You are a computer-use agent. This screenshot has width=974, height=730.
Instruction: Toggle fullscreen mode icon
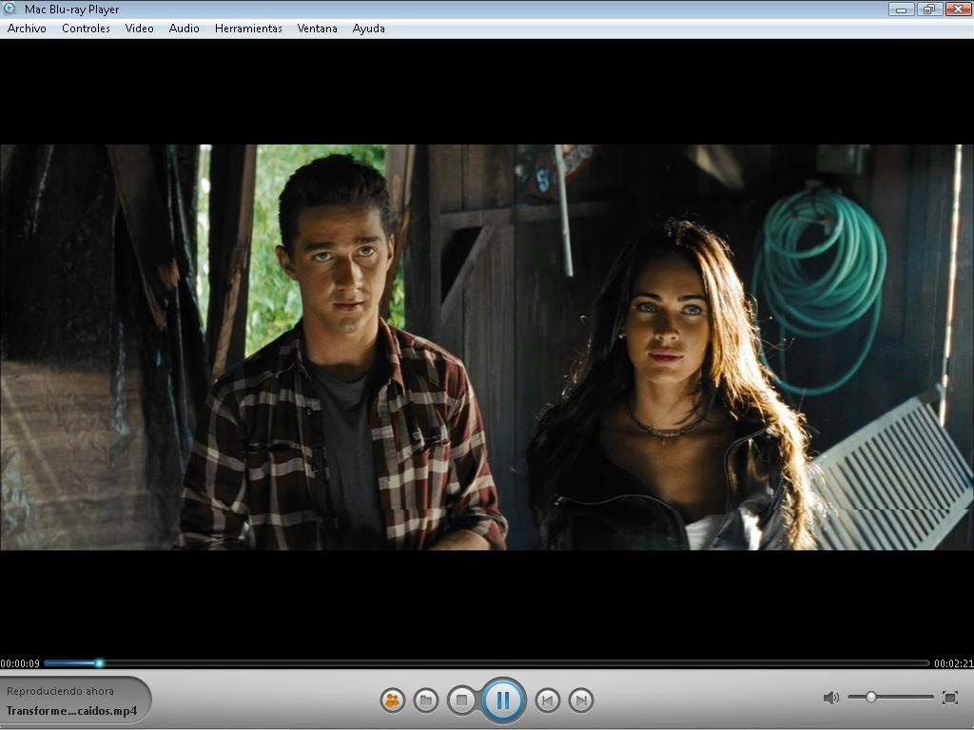[950, 697]
